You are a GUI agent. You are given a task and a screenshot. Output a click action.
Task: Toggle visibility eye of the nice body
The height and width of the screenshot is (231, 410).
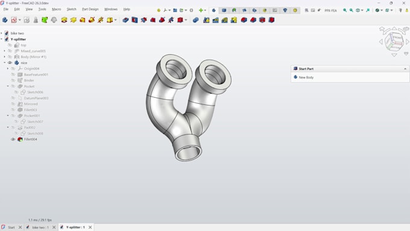[10, 63]
